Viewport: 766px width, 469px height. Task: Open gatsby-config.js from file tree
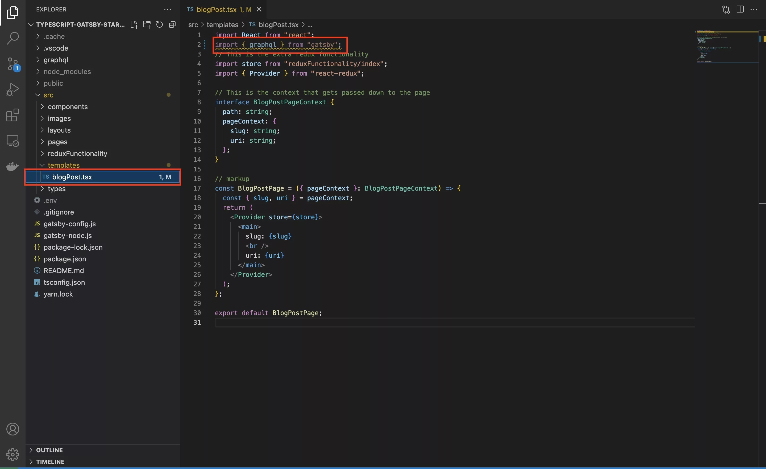[x=69, y=224]
